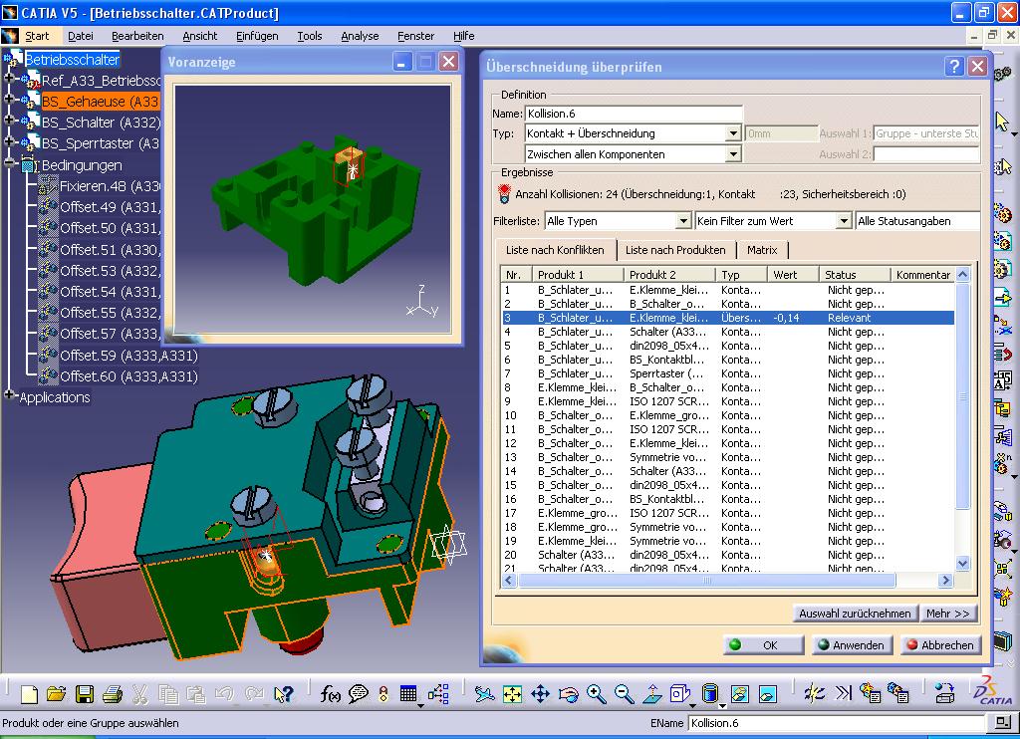1020x739 pixels.
Task: Open the Zwischen allen Komponenten dropdown
Action: pos(732,154)
